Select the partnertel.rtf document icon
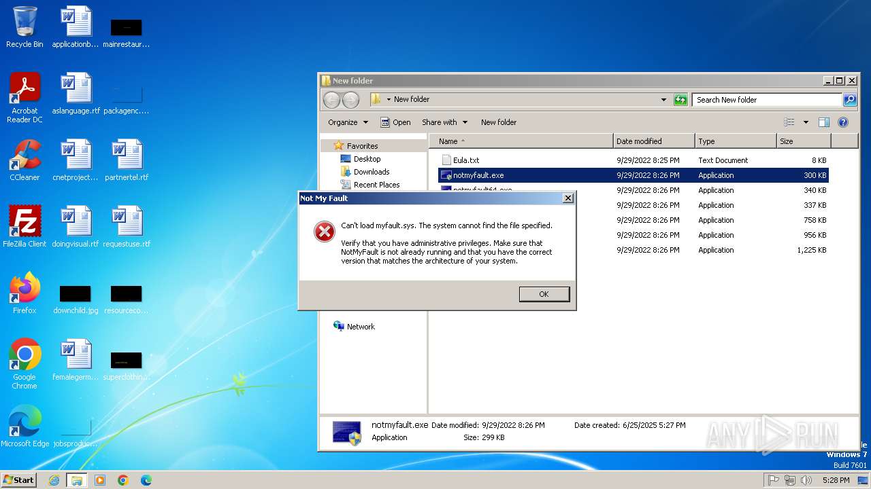Viewport: 871px width, 489px height. (x=127, y=161)
